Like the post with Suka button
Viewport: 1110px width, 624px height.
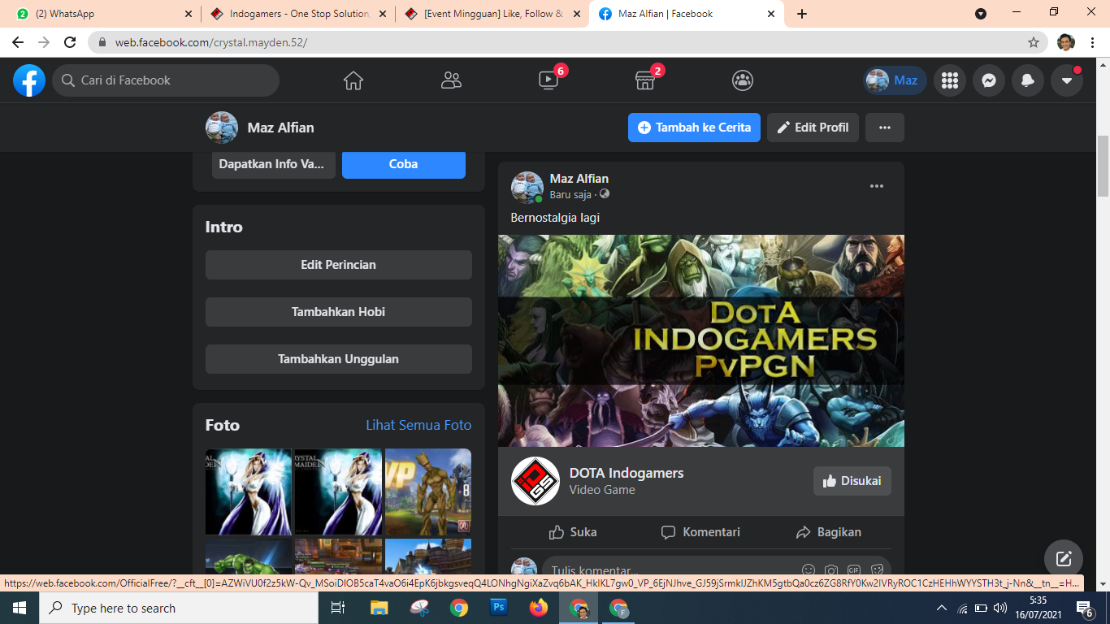coord(573,532)
